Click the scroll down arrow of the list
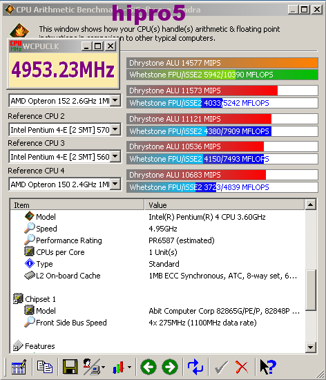 pos(310,348)
